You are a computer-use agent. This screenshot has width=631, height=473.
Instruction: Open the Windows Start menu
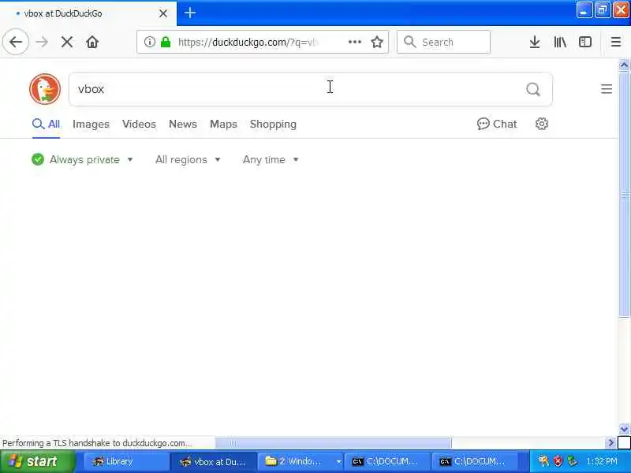(x=37, y=461)
